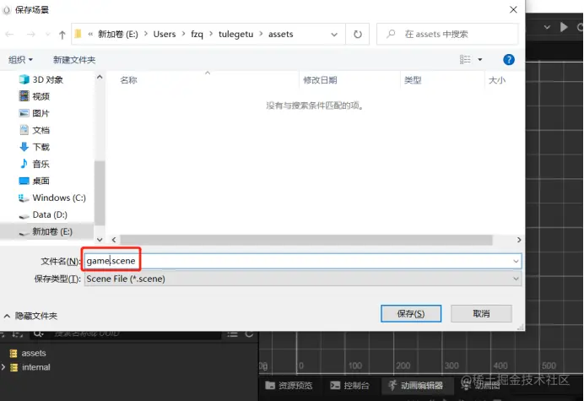The image size is (584, 401).
Task: Click the 新加卷 (E:) breadcrumb
Action: pos(117,35)
